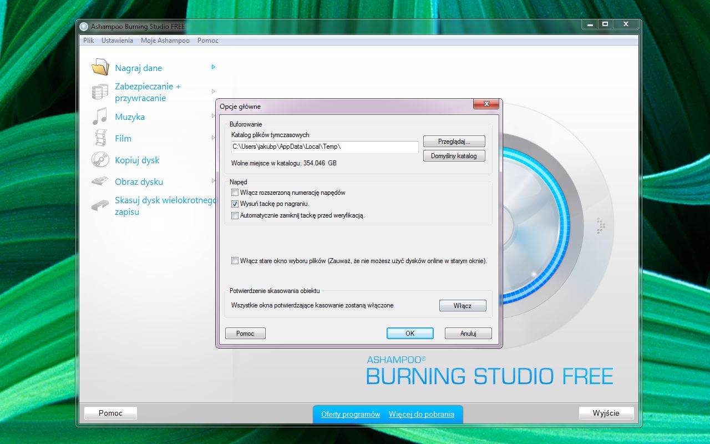Click Anuluj in the dialog
This screenshot has width=710, height=444.
[468, 334]
